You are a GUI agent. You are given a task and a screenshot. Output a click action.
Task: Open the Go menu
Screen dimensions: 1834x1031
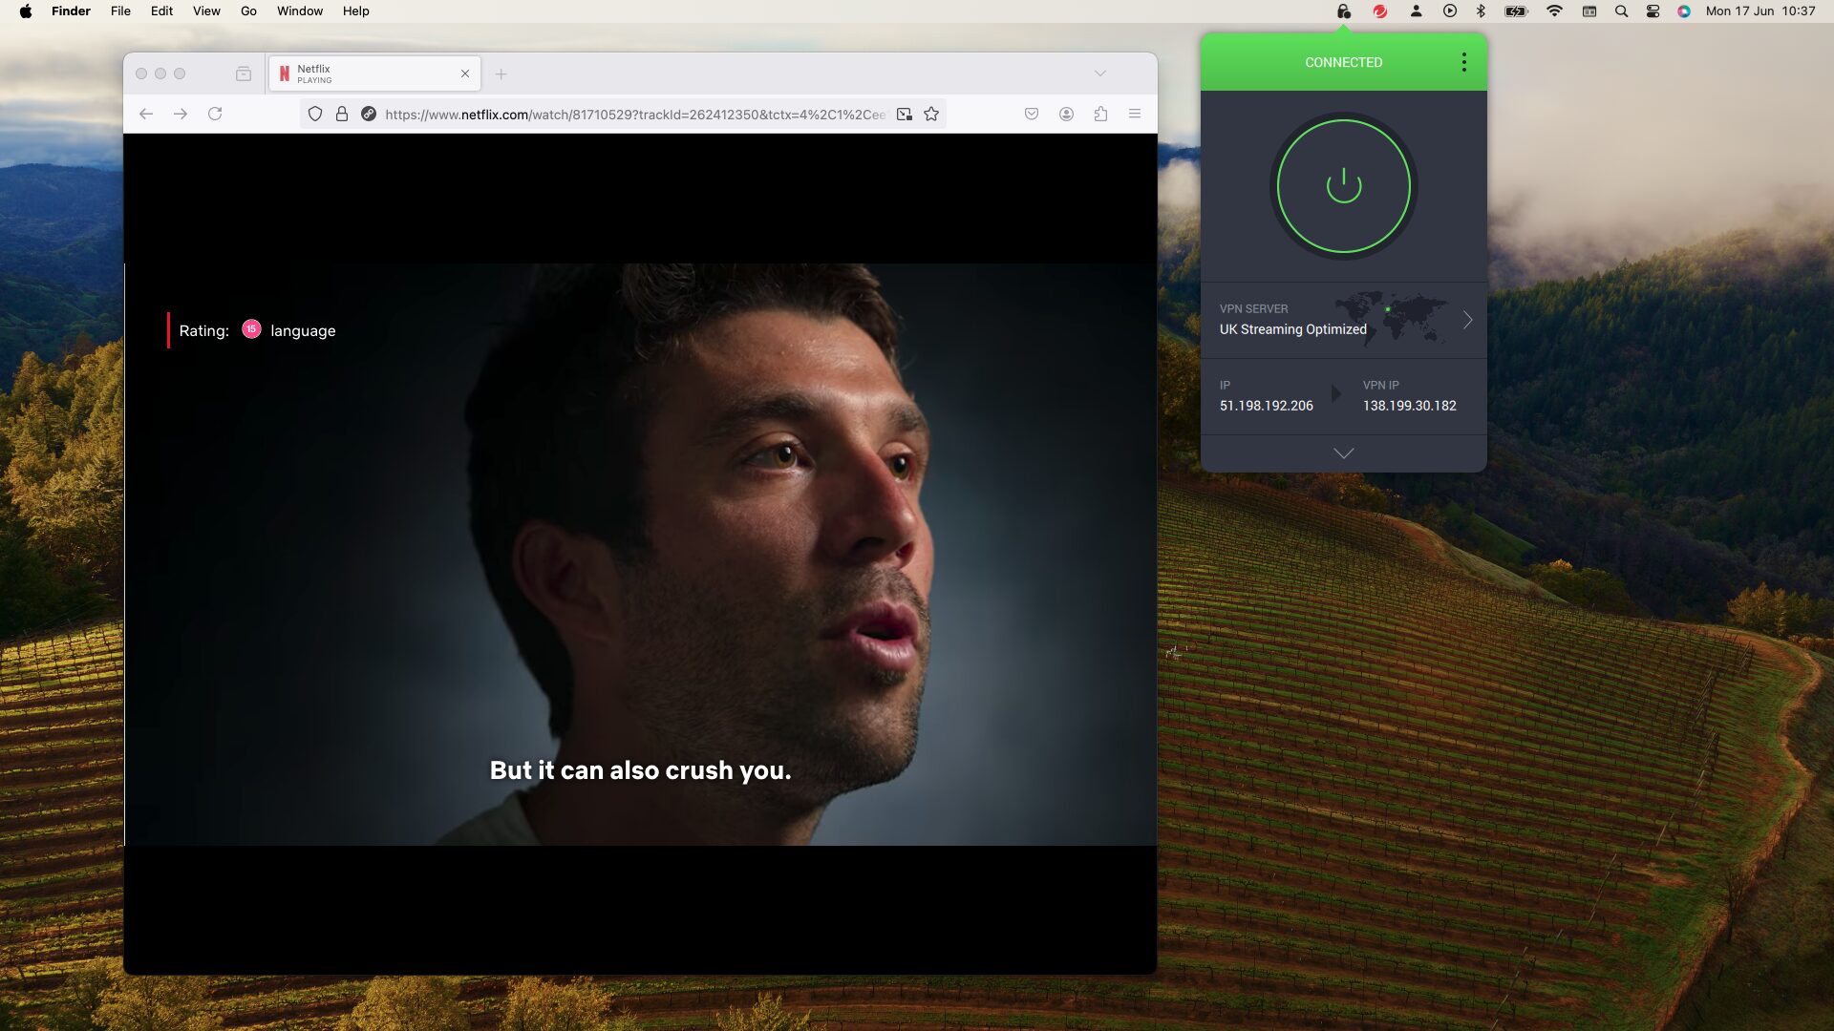point(248,11)
